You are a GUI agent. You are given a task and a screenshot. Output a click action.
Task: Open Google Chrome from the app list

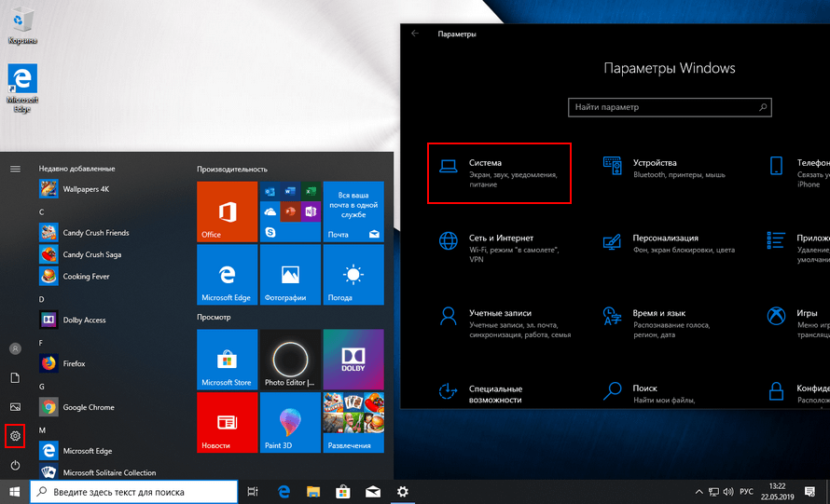[88, 407]
